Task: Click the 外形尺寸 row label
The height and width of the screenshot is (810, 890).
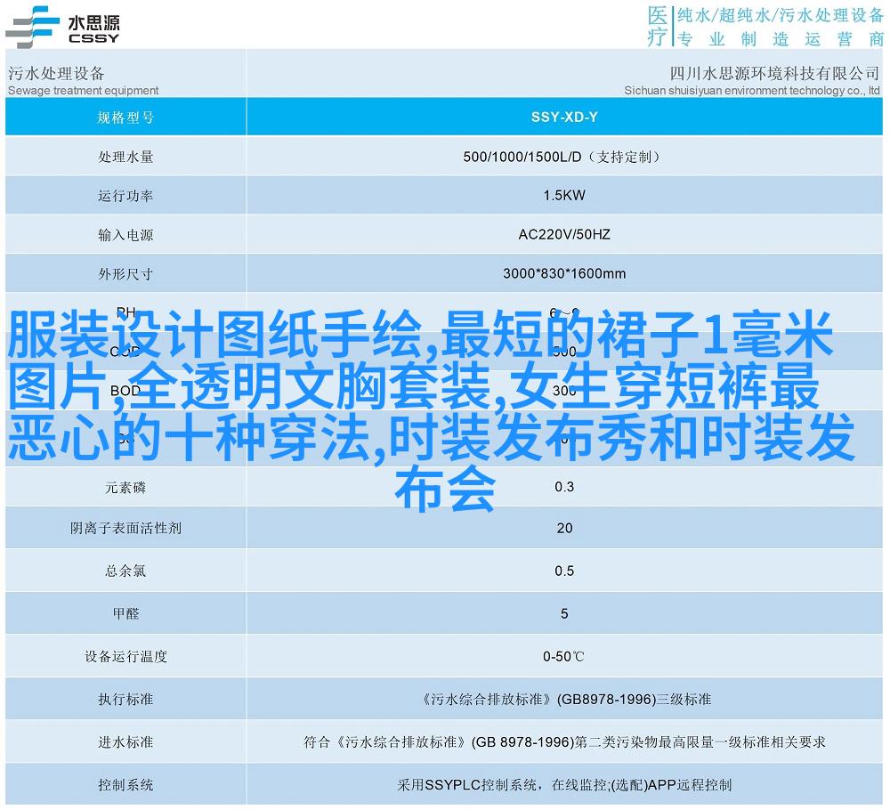Action: pyautogui.click(x=125, y=274)
